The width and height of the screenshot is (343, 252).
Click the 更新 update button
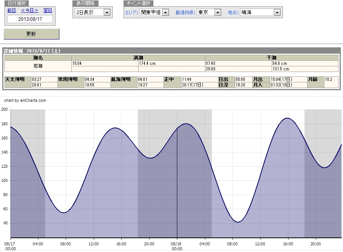[x=31, y=34]
